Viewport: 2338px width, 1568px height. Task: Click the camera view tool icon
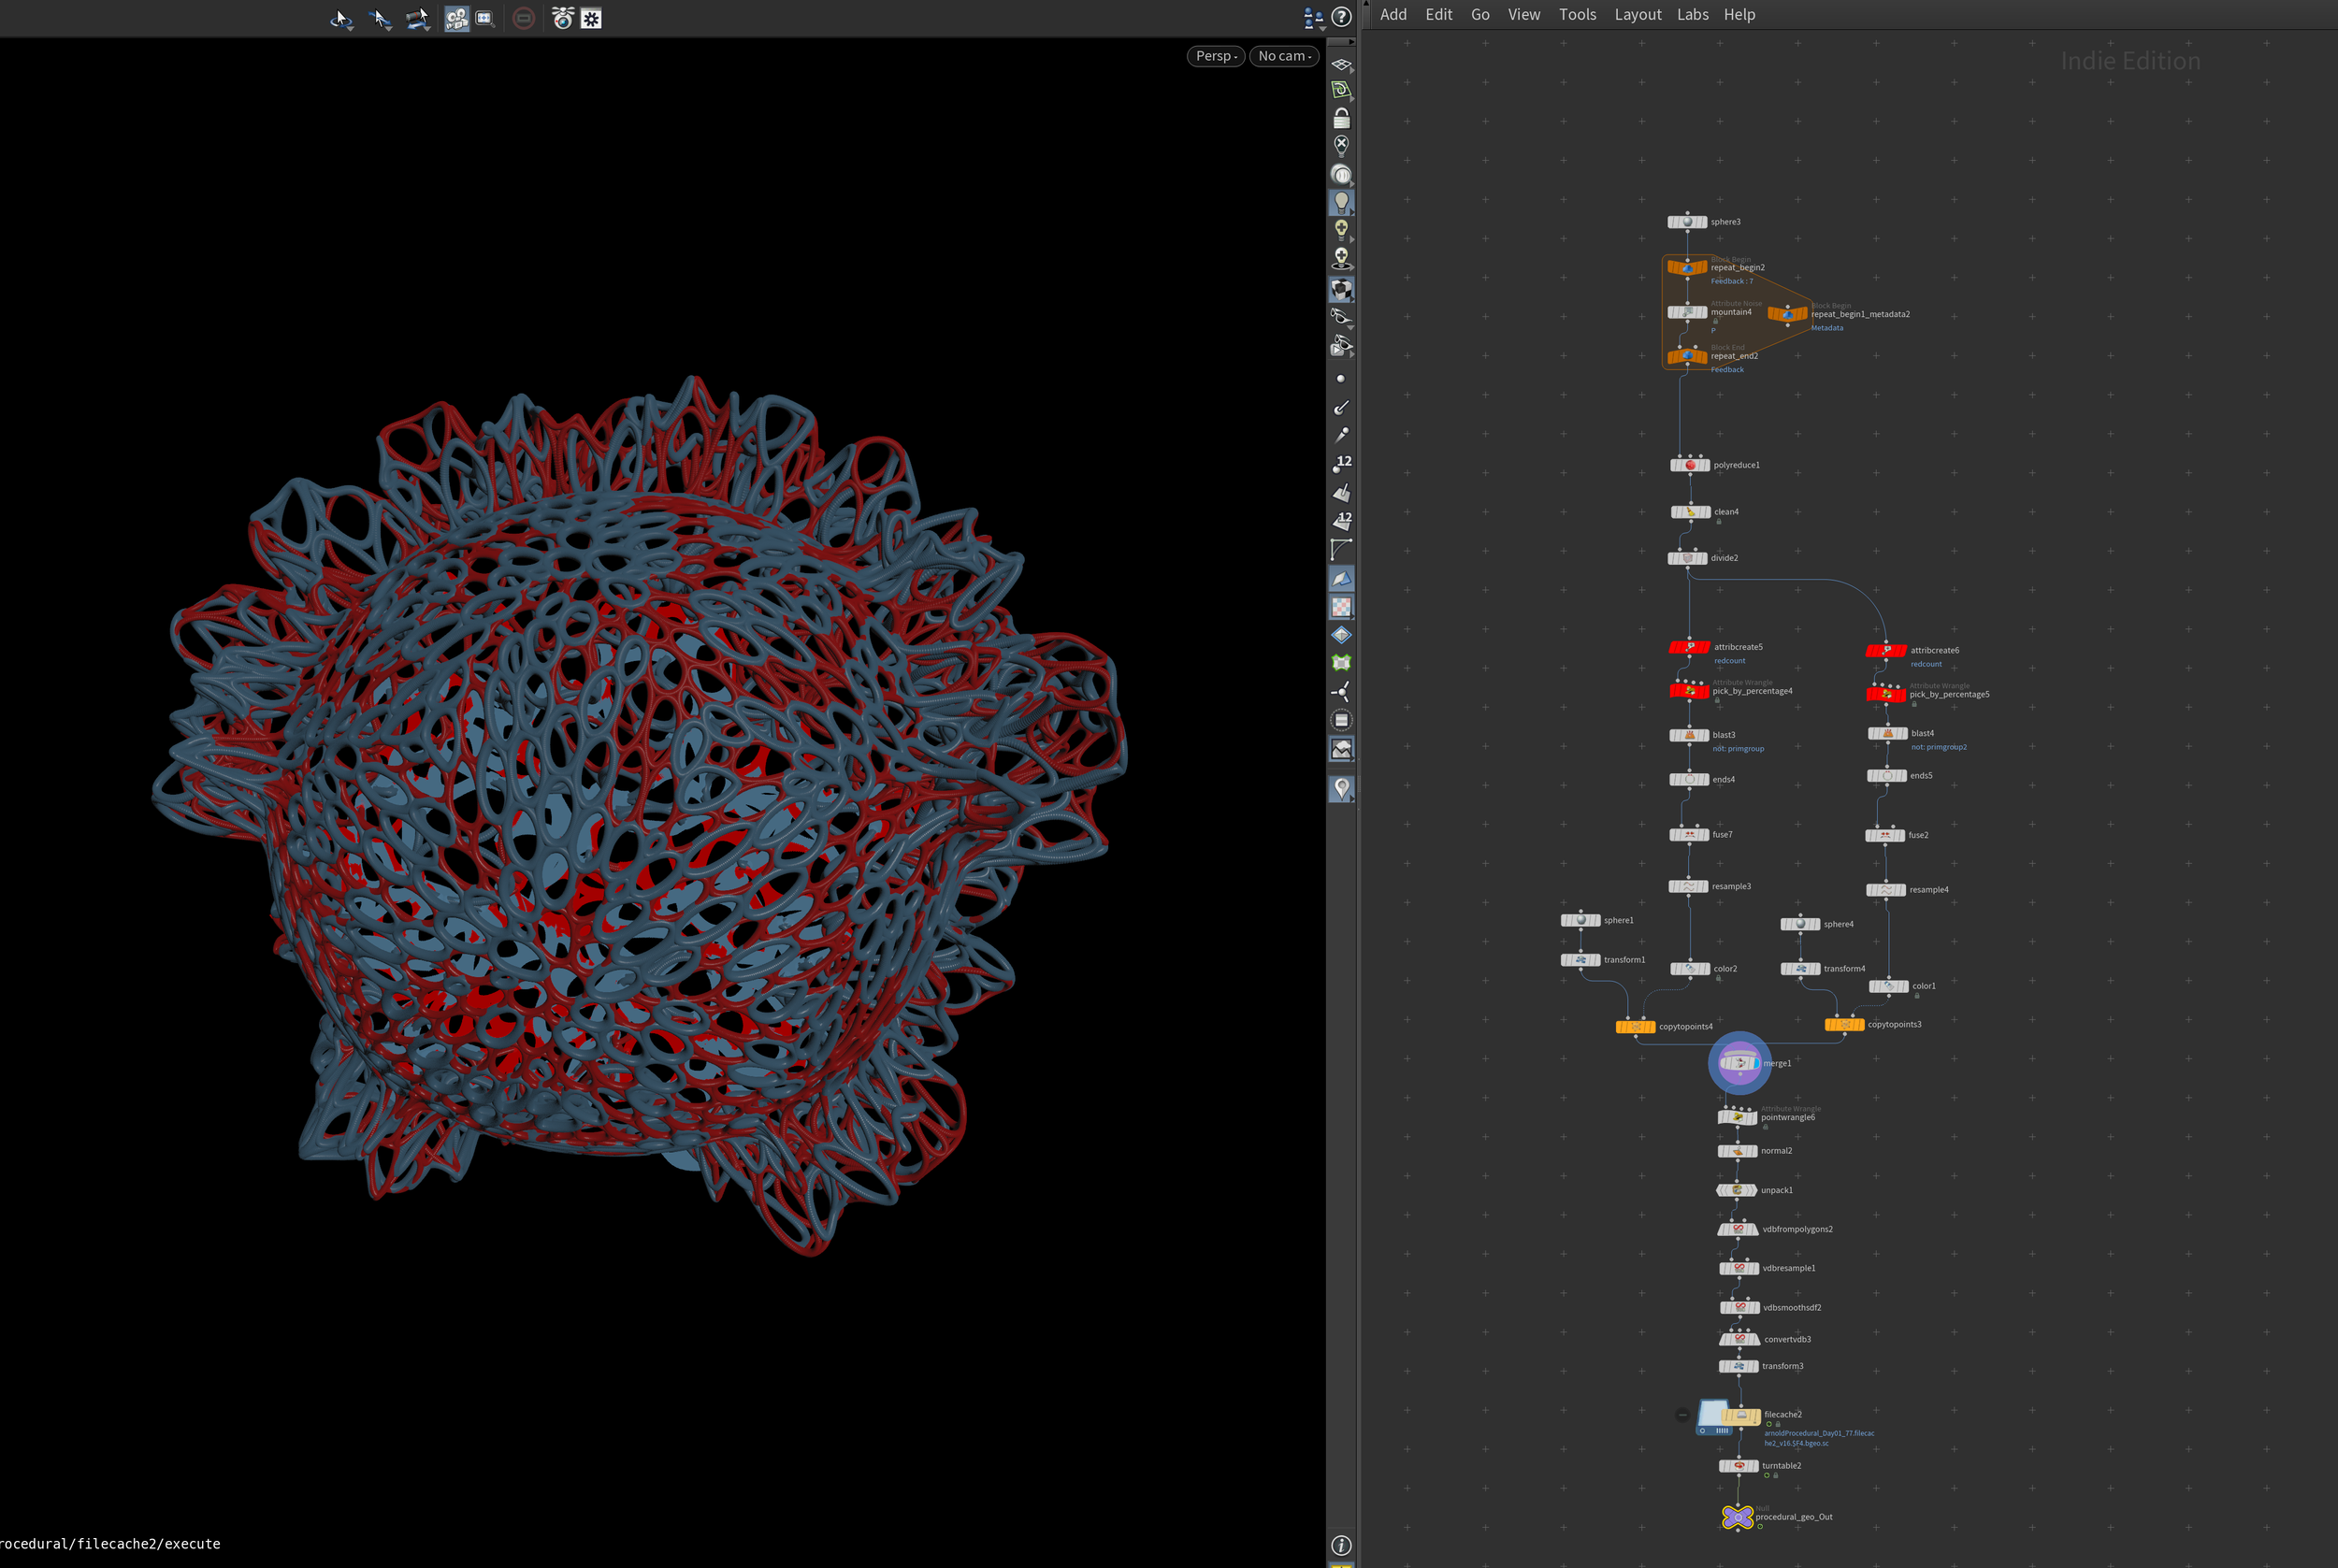tap(456, 19)
